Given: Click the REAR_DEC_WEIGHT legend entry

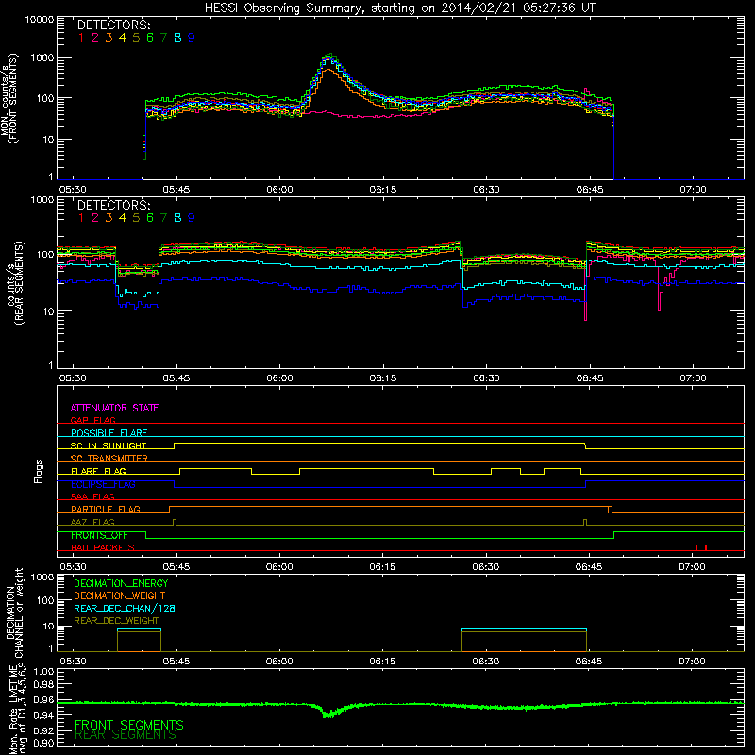Looking at the screenshot, I should point(116,621).
